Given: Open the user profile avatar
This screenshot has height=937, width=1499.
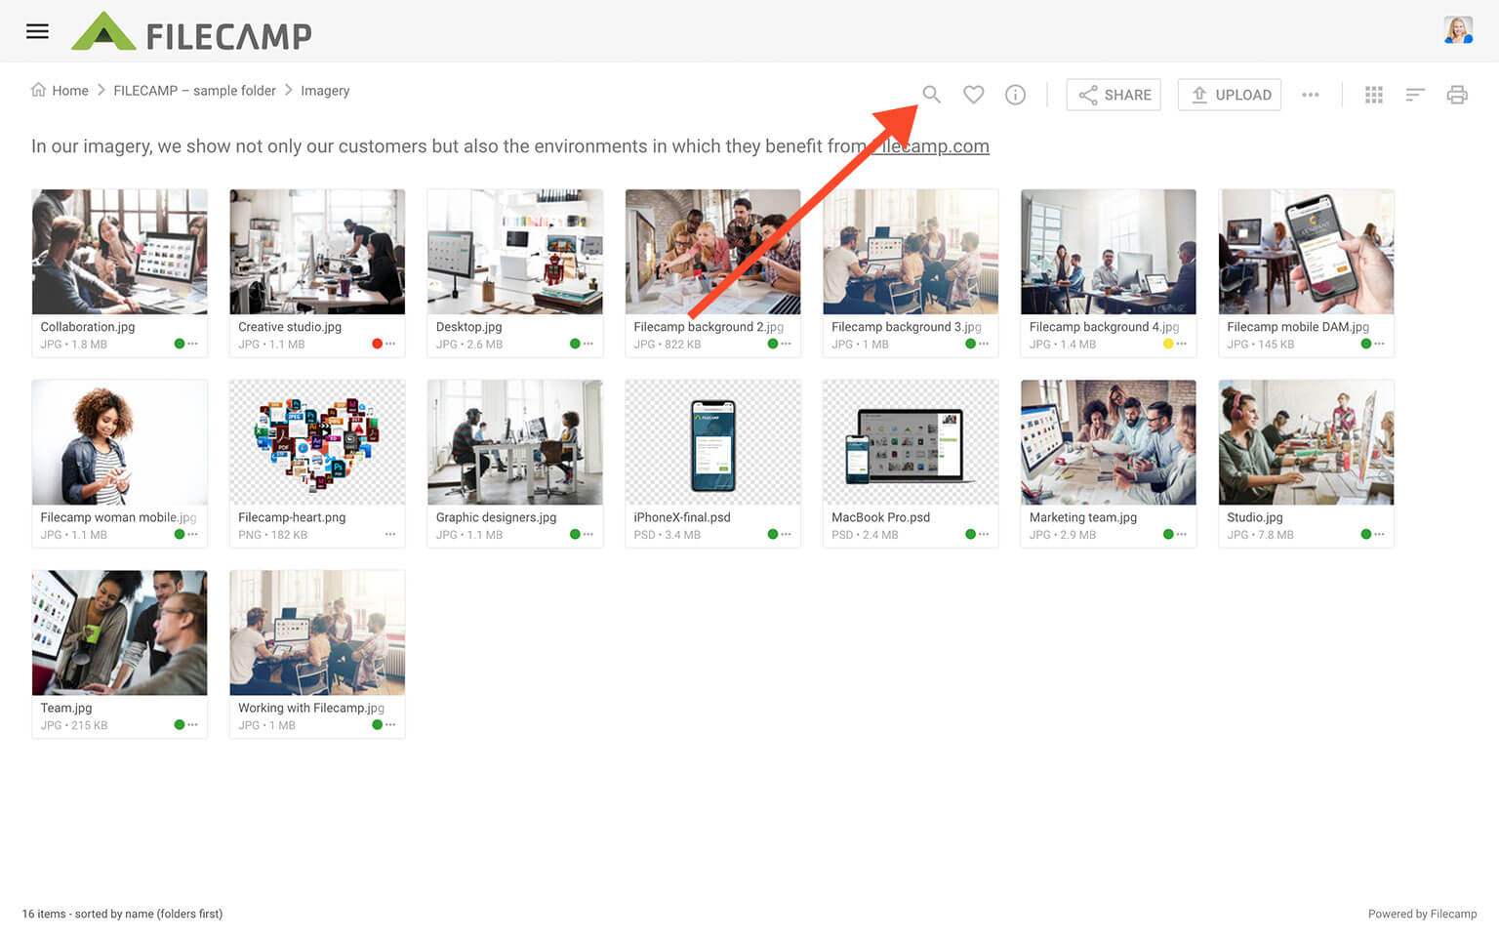Looking at the screenshot, I should point(1458,30).
